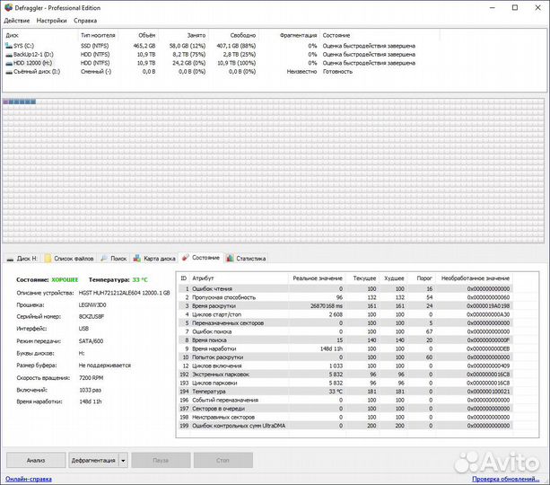This screenshot has width=550, height=485.
Task: Switch to the Карта диска tab
Action: pyautogui.click(x=154, y=259)
